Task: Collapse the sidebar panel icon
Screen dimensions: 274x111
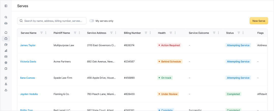Action: click(x=6, y=6)
